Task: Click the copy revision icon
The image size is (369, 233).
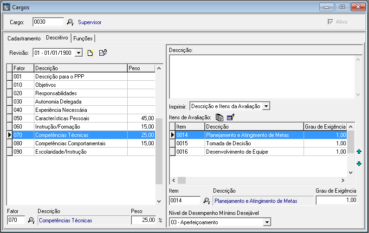Action: [x=103, y=52]
